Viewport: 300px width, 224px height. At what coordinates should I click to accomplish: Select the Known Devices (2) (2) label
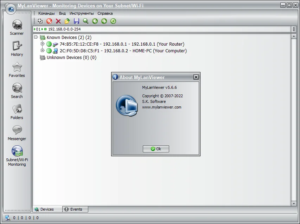pos(69,38)
